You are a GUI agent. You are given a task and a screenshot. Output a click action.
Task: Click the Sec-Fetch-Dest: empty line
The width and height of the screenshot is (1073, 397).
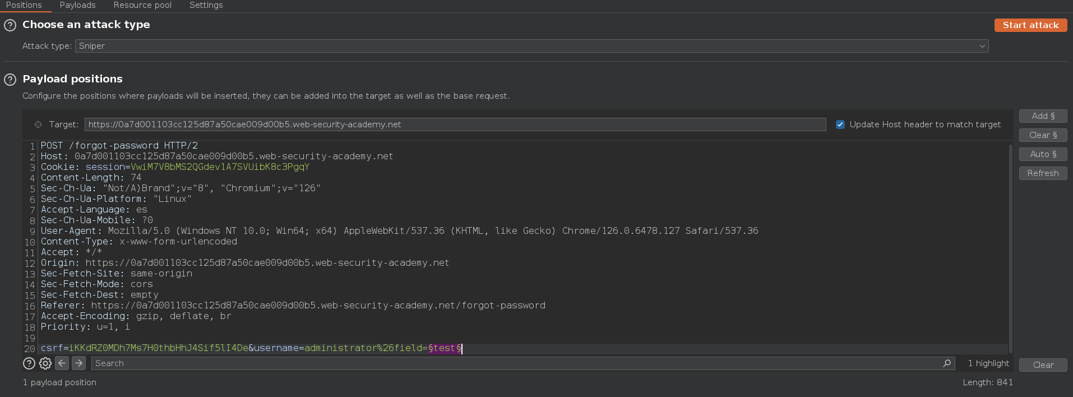[x=100, y=295]
